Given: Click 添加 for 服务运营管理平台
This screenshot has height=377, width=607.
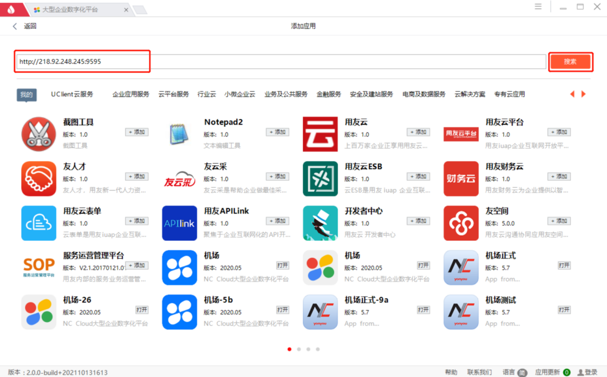Looking at the screenshot, I should [136, 265].
